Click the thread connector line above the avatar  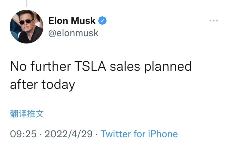[x=27, y=3]
